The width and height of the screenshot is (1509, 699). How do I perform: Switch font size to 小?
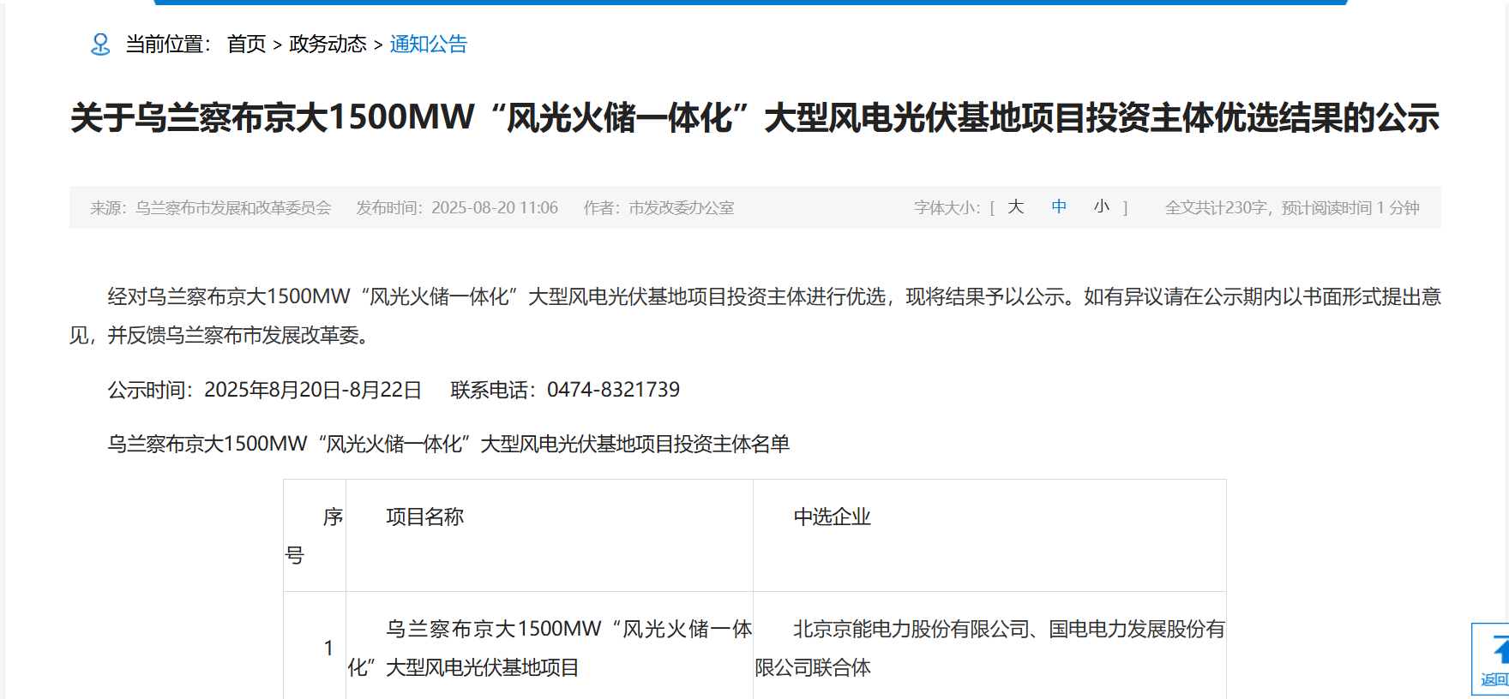click(x=1102, y=207)
